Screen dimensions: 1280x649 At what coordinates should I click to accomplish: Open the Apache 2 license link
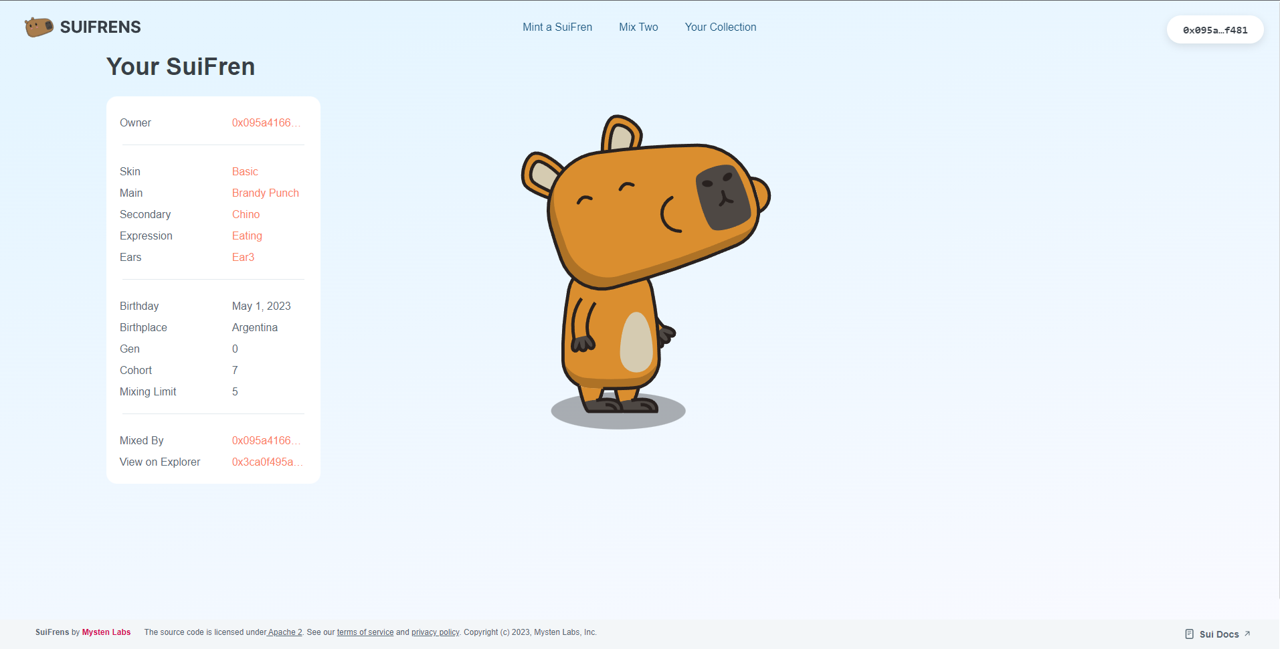(284, 632)
